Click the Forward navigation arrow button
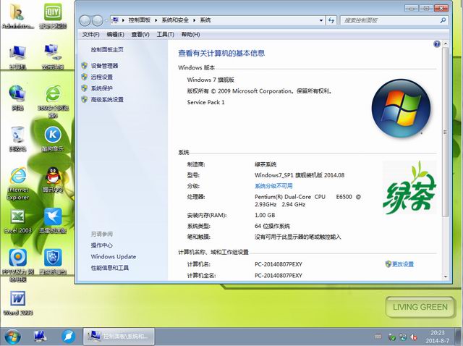This screenshot has height=346, width=463. (x=97, y=20)
